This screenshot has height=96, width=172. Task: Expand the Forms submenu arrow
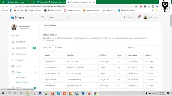point(35,66)
